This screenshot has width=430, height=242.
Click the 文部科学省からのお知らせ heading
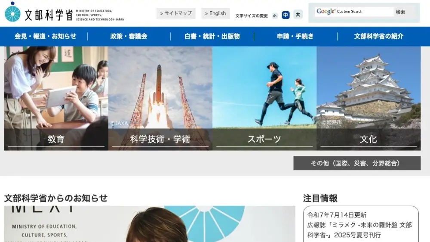(56, 198)
